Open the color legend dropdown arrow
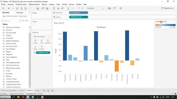The image size is (177, 99). pos(175,21)
